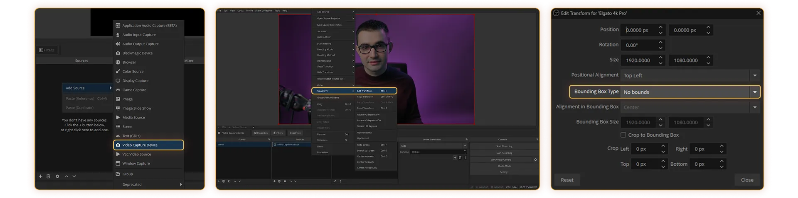Pick Audio Output Capture source
The height and width of the screenshot is (198, 798).
click(x=148, y=44)
